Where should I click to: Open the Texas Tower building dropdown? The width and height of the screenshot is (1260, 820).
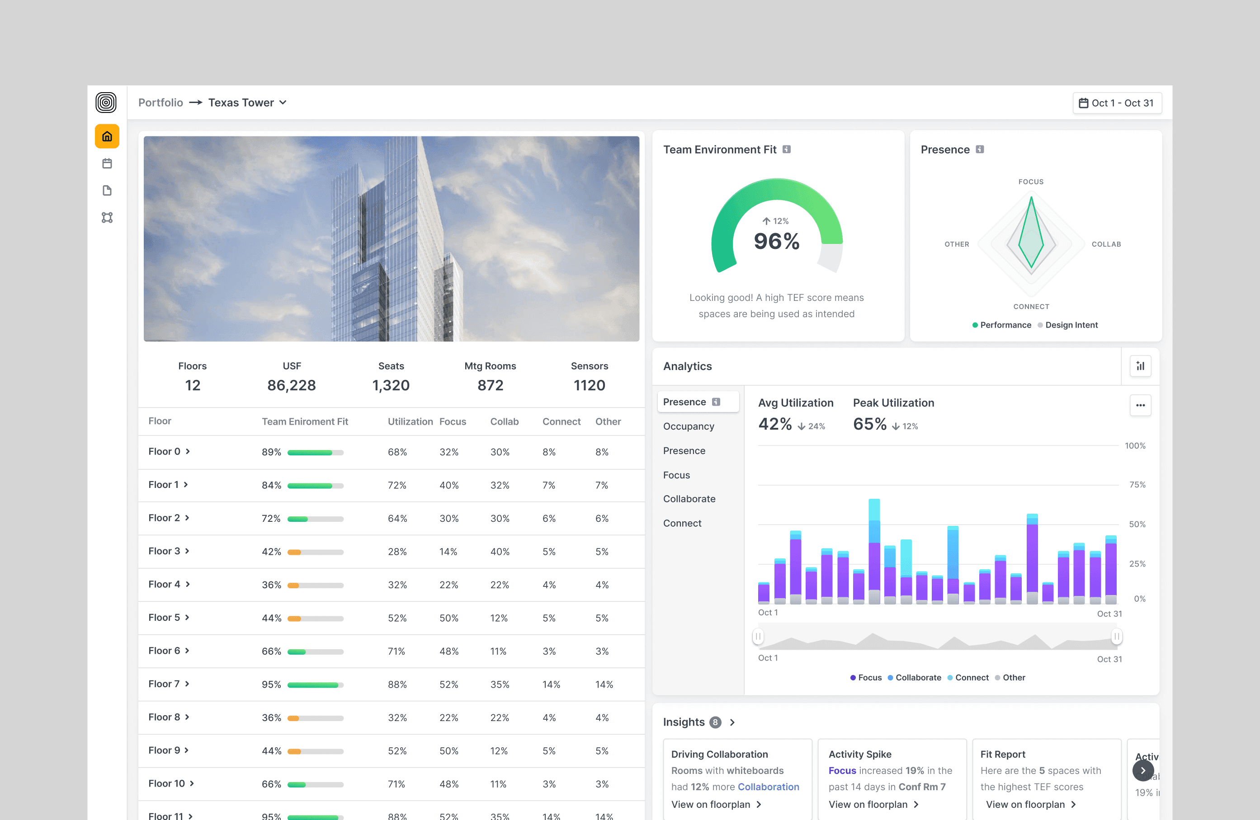tap(247, 103)
